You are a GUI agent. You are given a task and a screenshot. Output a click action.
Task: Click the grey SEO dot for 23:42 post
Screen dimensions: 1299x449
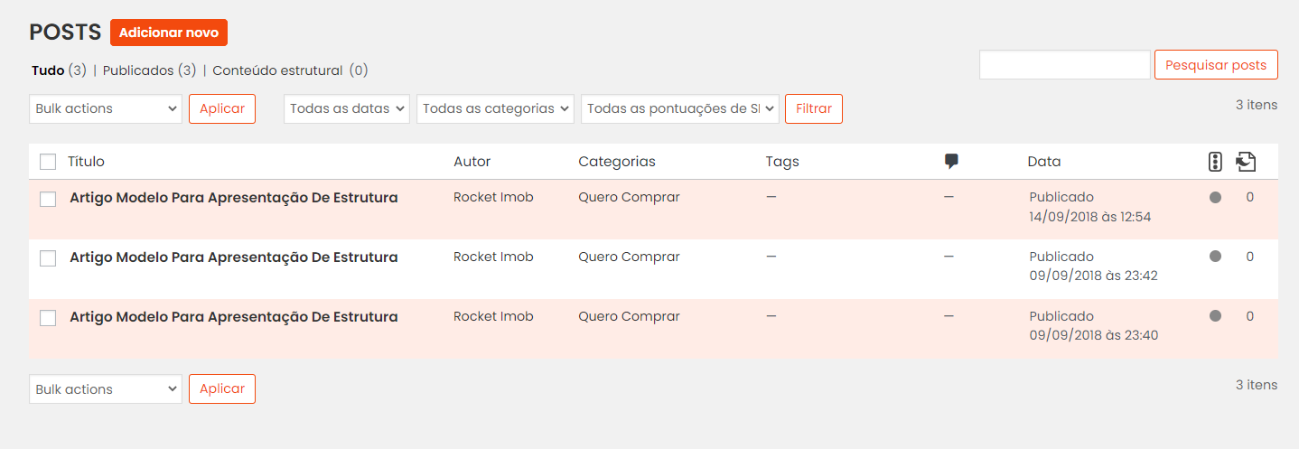point(1215,257)
